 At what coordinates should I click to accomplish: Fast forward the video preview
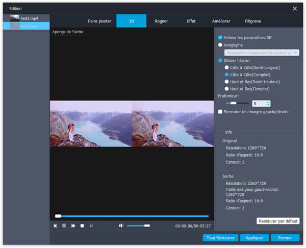coord(73,226)
